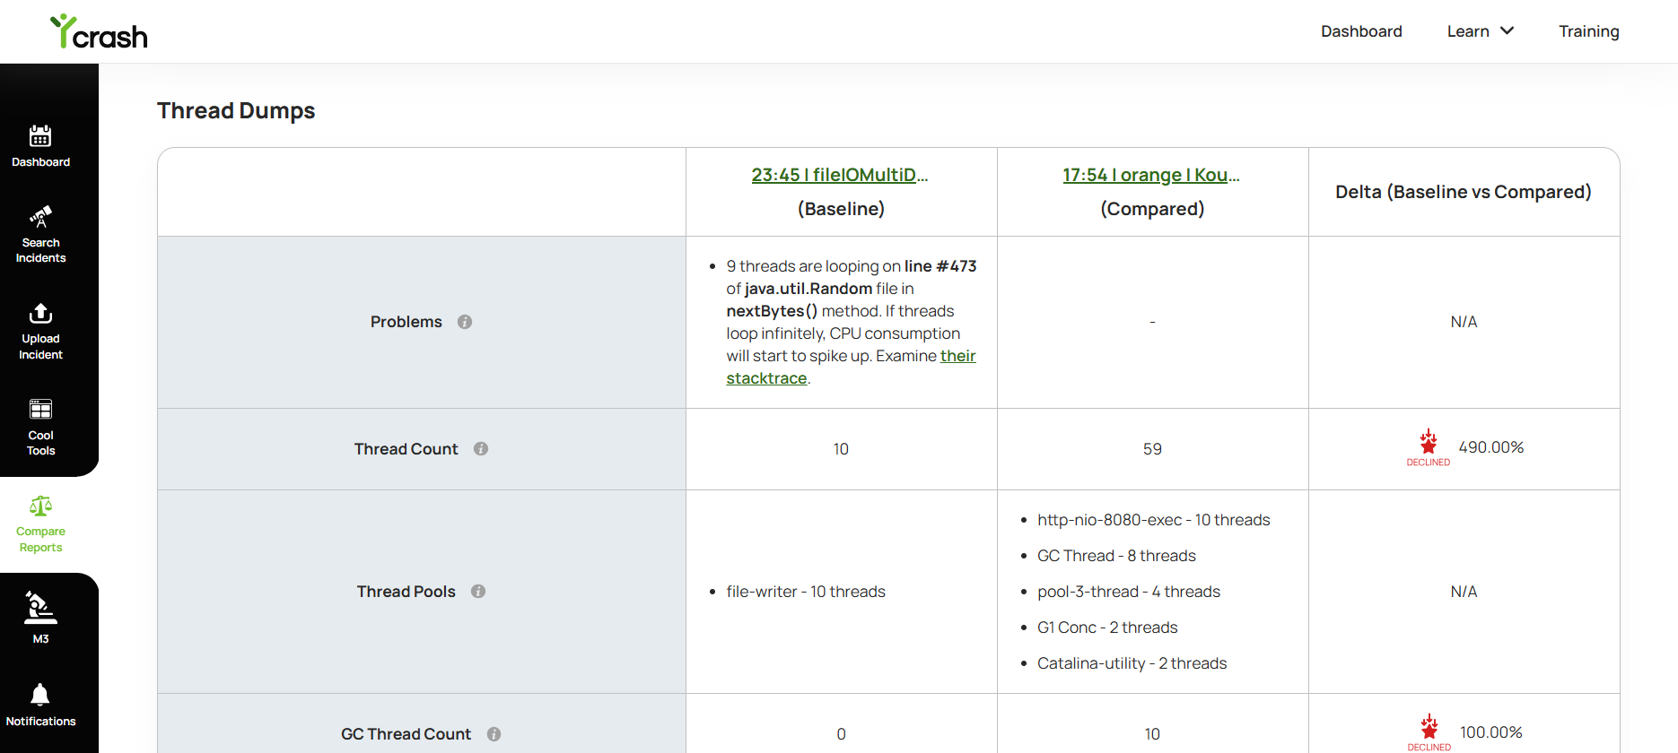Click info icon next to Thread Pools

(x=478, y=591)
